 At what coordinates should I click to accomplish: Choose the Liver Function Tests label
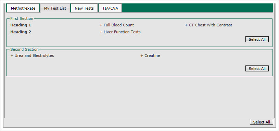(122, 32)
